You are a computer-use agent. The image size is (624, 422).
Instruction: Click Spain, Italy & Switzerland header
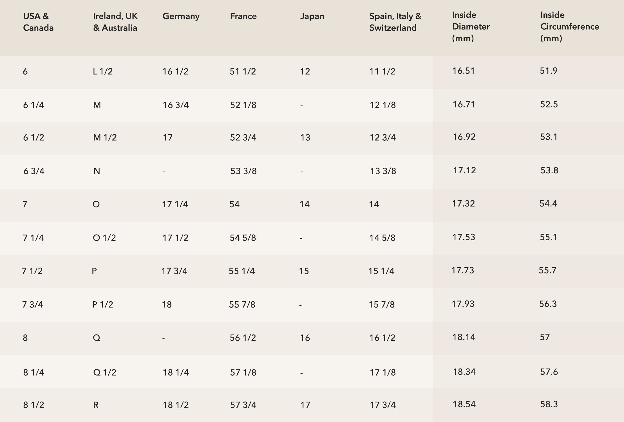click(x=395, y=22)
